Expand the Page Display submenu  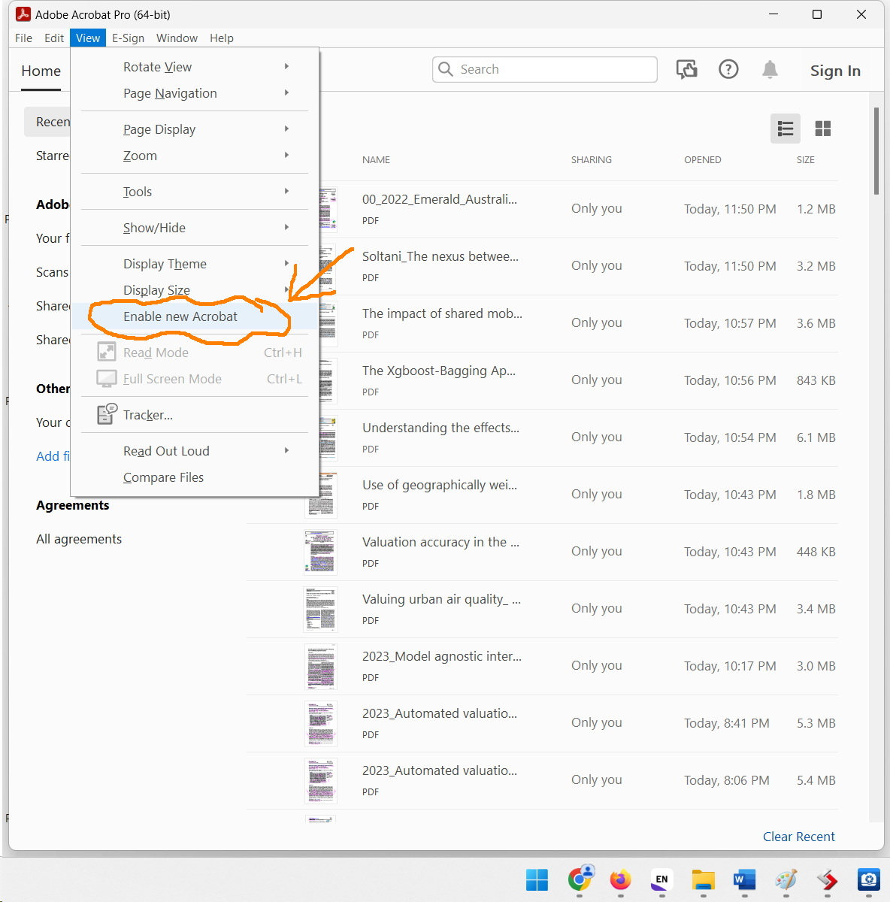point(159,129)
